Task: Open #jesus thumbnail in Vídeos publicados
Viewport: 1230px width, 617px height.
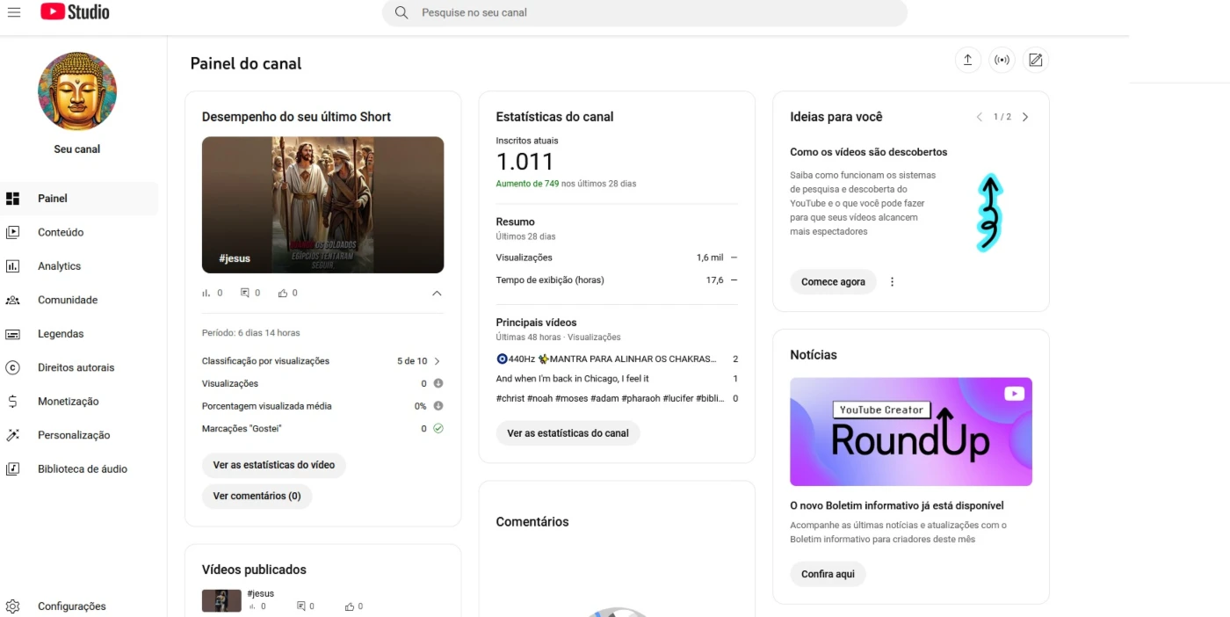Action: click(221, 600)
